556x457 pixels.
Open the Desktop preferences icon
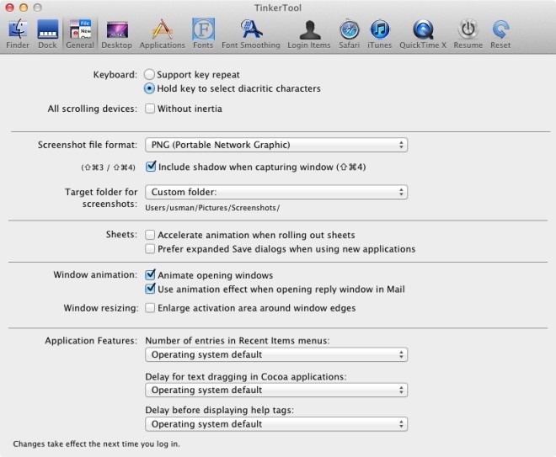coord(116,34)
